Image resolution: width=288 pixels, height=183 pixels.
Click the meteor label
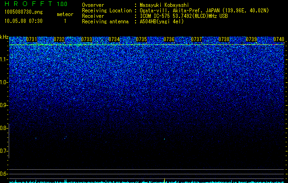(x=65, y=14)
